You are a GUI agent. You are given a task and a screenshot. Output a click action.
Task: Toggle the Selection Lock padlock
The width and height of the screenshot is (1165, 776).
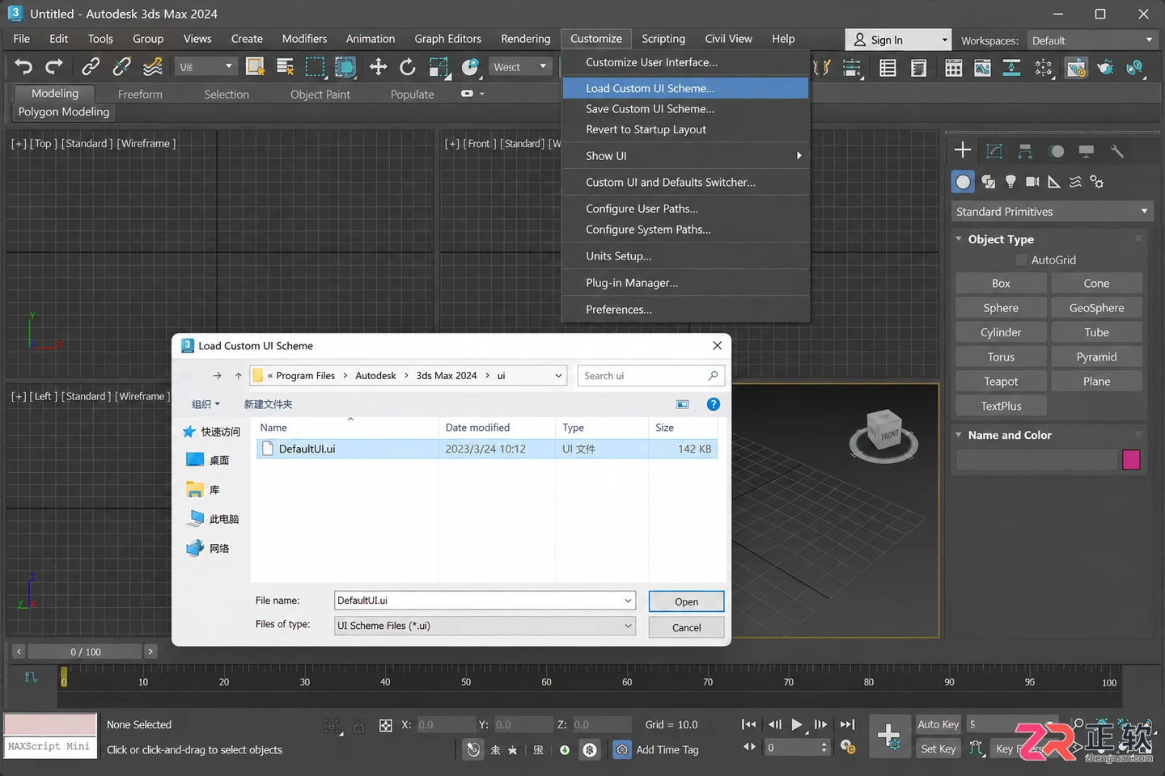(359, 726)
